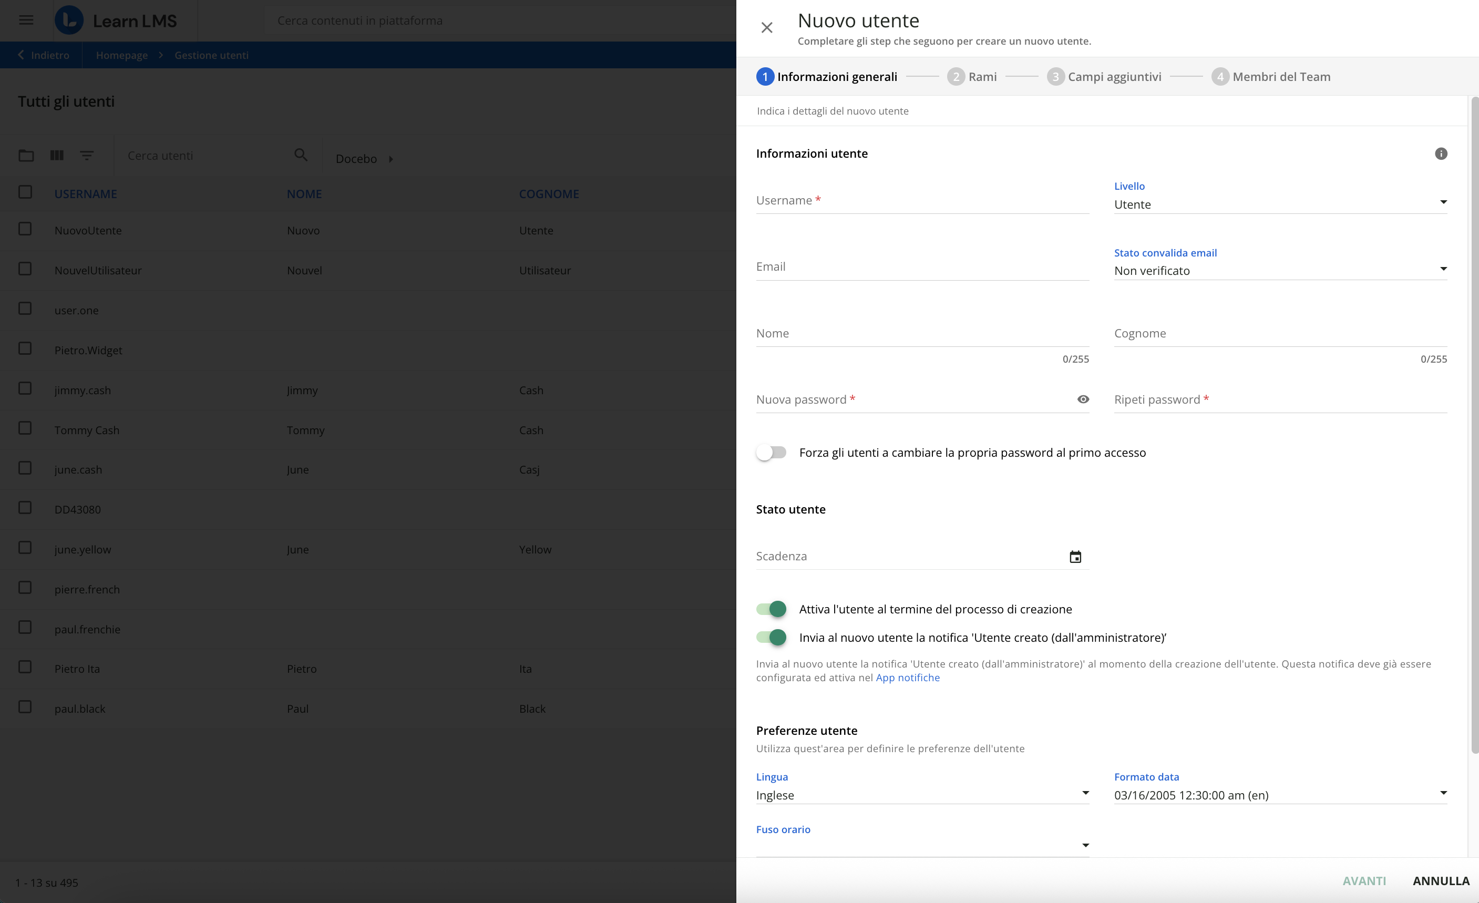This screenshot has height=903, width=1479.
Task: Open the Scadenza calendar picker icon
Action: pyautogui.click(x=1075, y=557)
